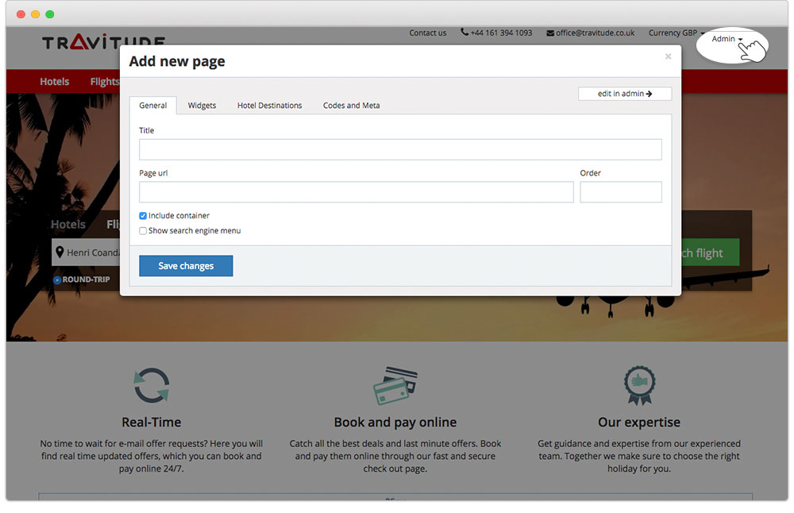Open the Codes and Meta tab
794x513 pixels.
coord(351,105)
